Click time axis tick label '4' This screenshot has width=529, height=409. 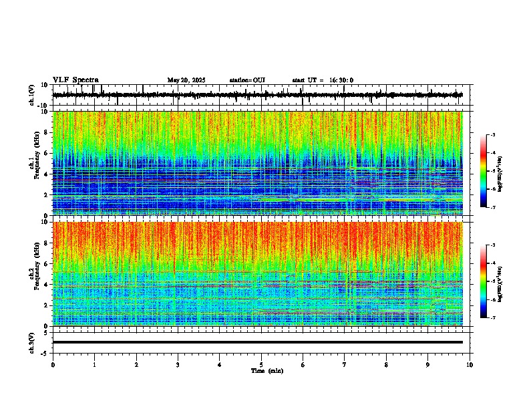click(x=220, y=365)
